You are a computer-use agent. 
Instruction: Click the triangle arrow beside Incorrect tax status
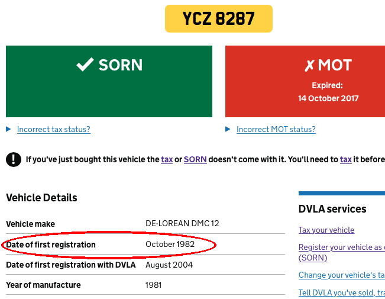[x=9, y=129]
